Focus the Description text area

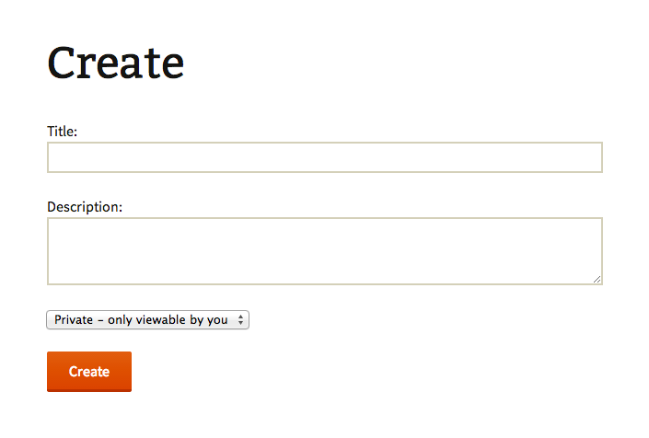[324, 251]
